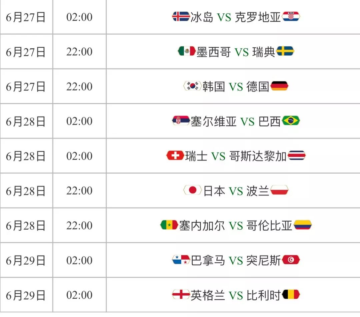This screenshot has height=317, width=360.
Task: Select the Brazil flag icon
Action: [291, 120]
